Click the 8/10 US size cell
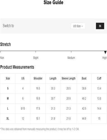 click(23, 108)
